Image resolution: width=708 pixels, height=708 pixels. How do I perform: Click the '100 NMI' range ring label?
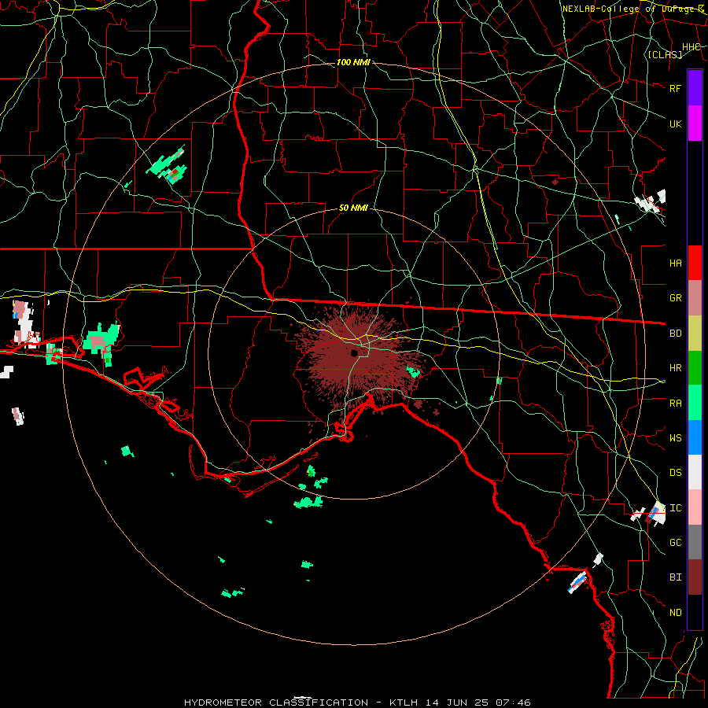click(x=353, y=62)
